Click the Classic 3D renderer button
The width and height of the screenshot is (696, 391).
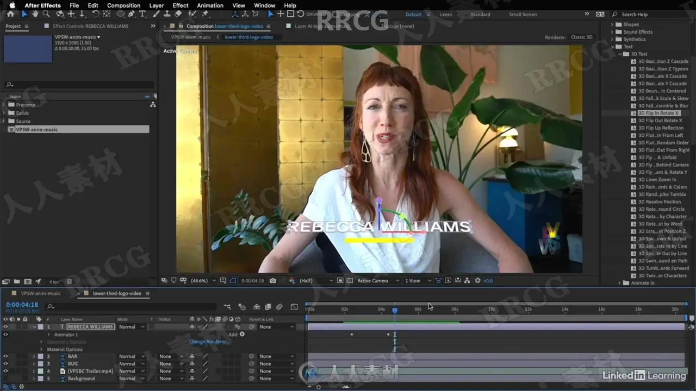tap(582, 37)
